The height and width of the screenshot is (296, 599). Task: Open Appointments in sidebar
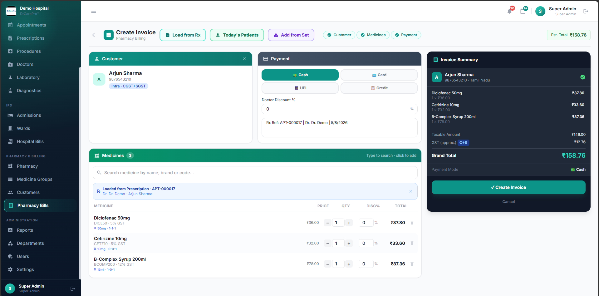(40, 25)
